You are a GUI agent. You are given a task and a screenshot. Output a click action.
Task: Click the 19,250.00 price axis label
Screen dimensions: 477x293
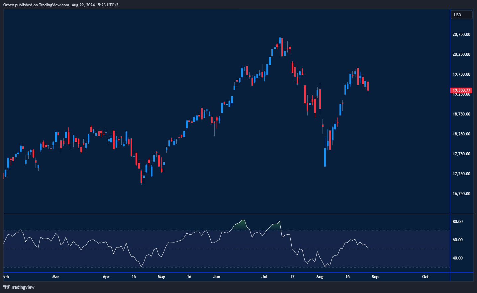coord(461,94)
